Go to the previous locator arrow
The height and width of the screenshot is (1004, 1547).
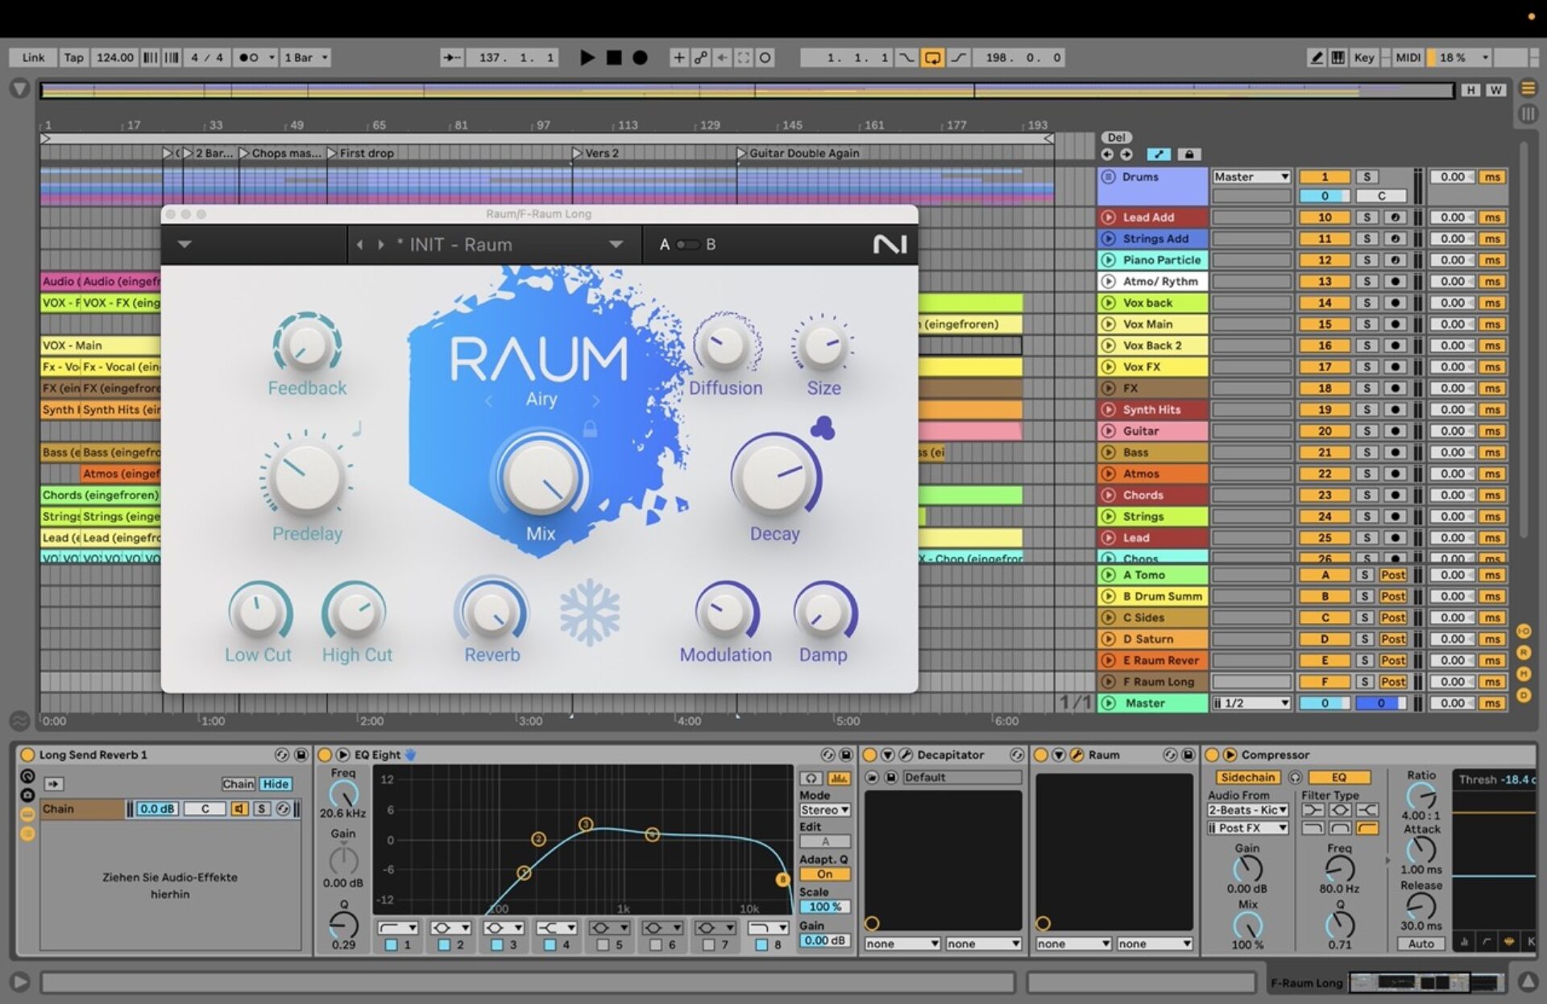point(1107,154)
